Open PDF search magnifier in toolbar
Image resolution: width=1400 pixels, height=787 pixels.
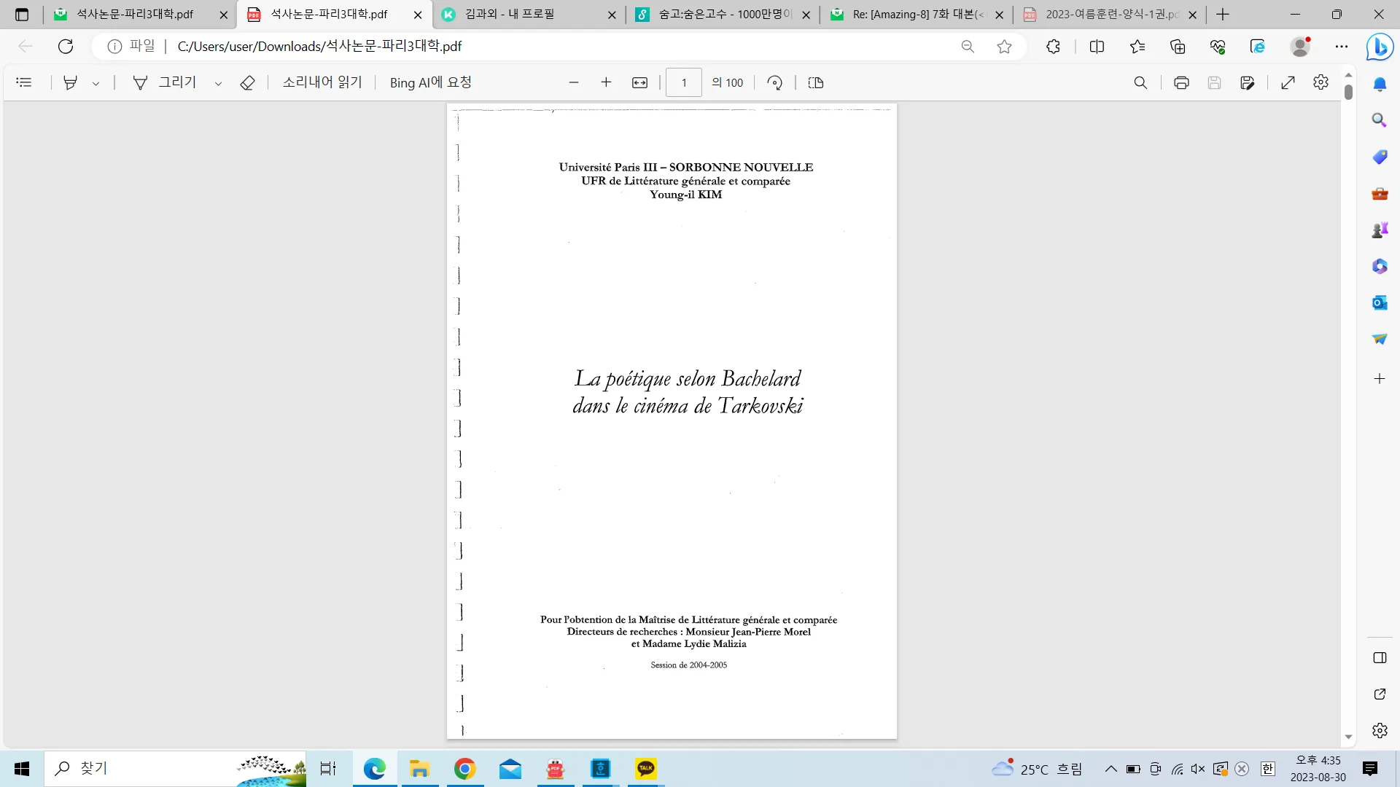(x=1140, y=82)
